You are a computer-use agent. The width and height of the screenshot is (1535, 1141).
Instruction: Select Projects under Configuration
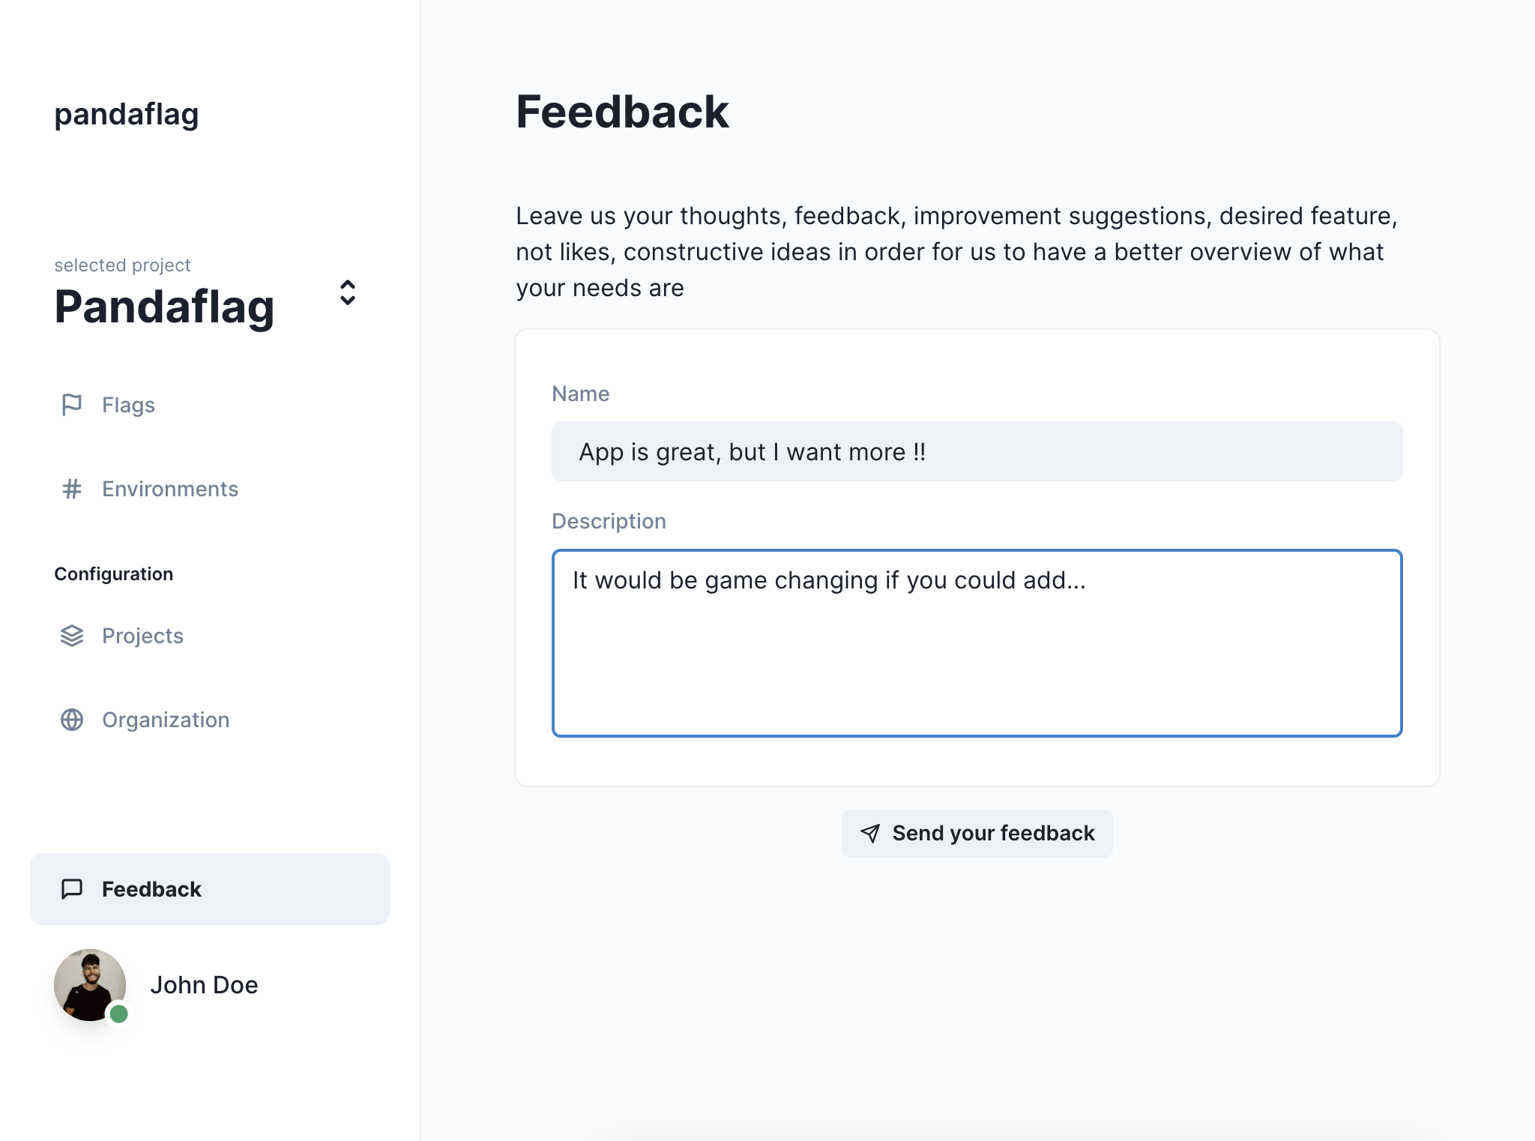pyautogui.click(x=142, y=636)
